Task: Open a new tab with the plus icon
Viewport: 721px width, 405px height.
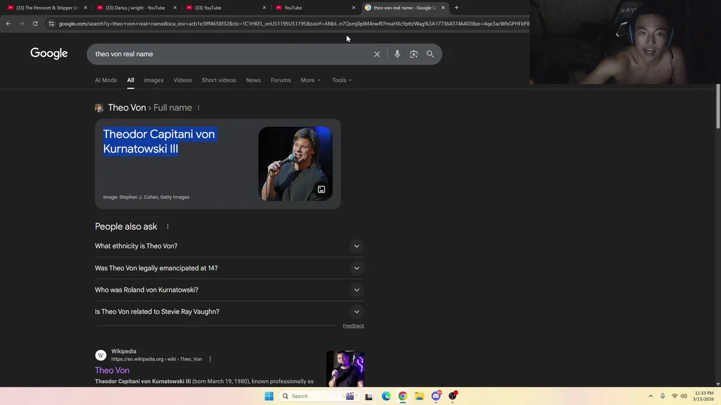Action: pos(456,8)
